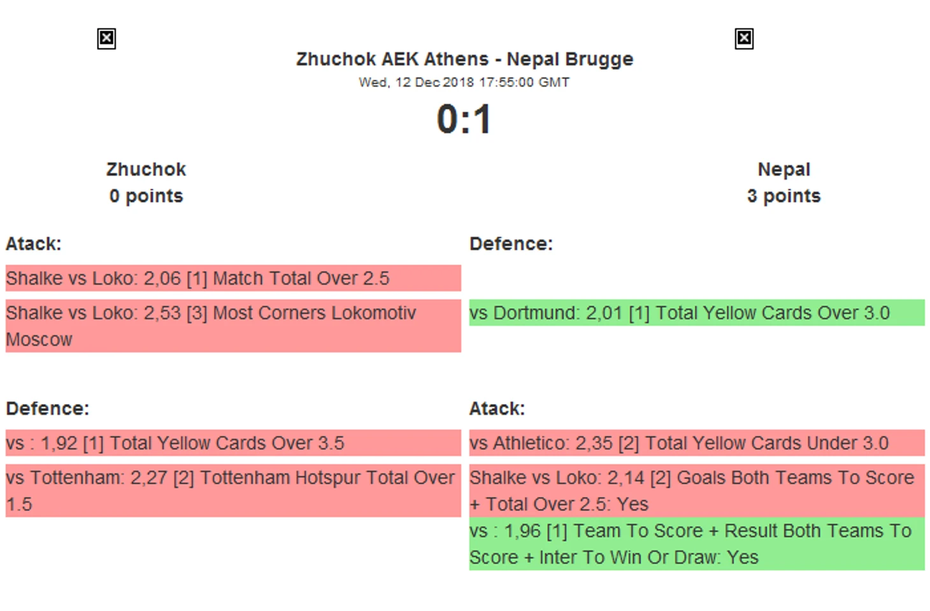Click the Most Corners Lokomotiv Moscow bet row
The image size is (930, 611).
tap(233, 326)
